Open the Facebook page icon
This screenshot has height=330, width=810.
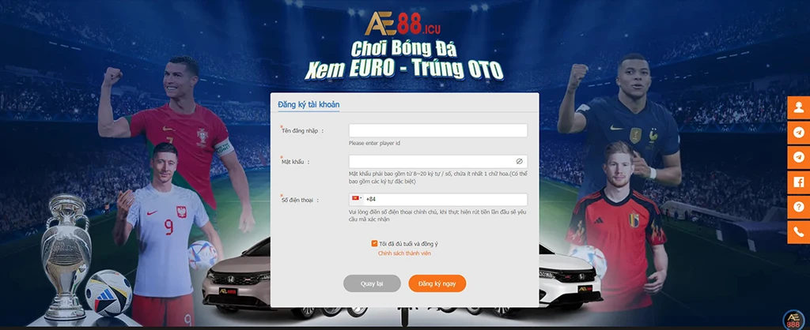coord(799,182)
